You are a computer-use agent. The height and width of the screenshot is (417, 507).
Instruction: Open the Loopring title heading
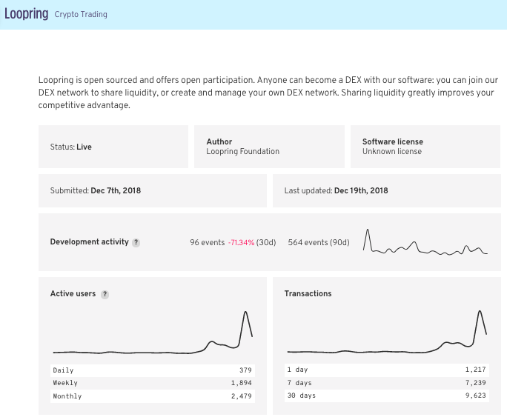click(26, 14)
